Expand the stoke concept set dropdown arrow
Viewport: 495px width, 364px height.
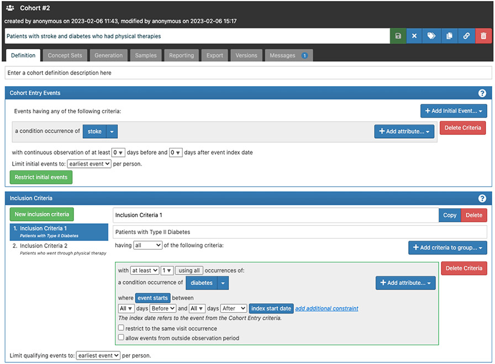click(x=112, y=131)
